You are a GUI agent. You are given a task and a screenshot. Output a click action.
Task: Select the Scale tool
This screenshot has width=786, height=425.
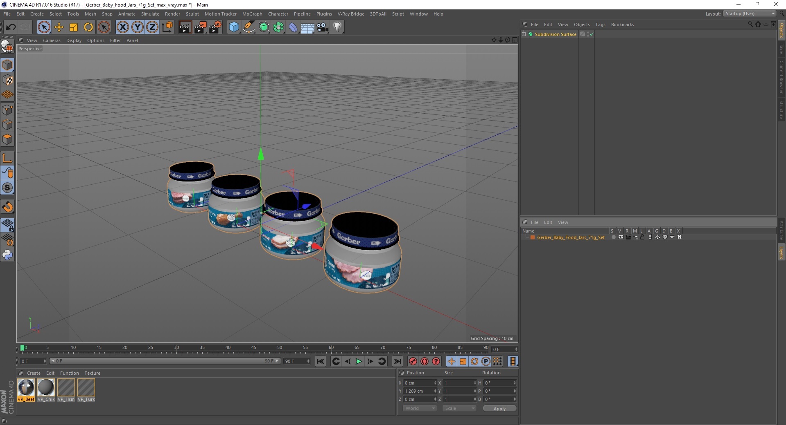click(74, 27)
